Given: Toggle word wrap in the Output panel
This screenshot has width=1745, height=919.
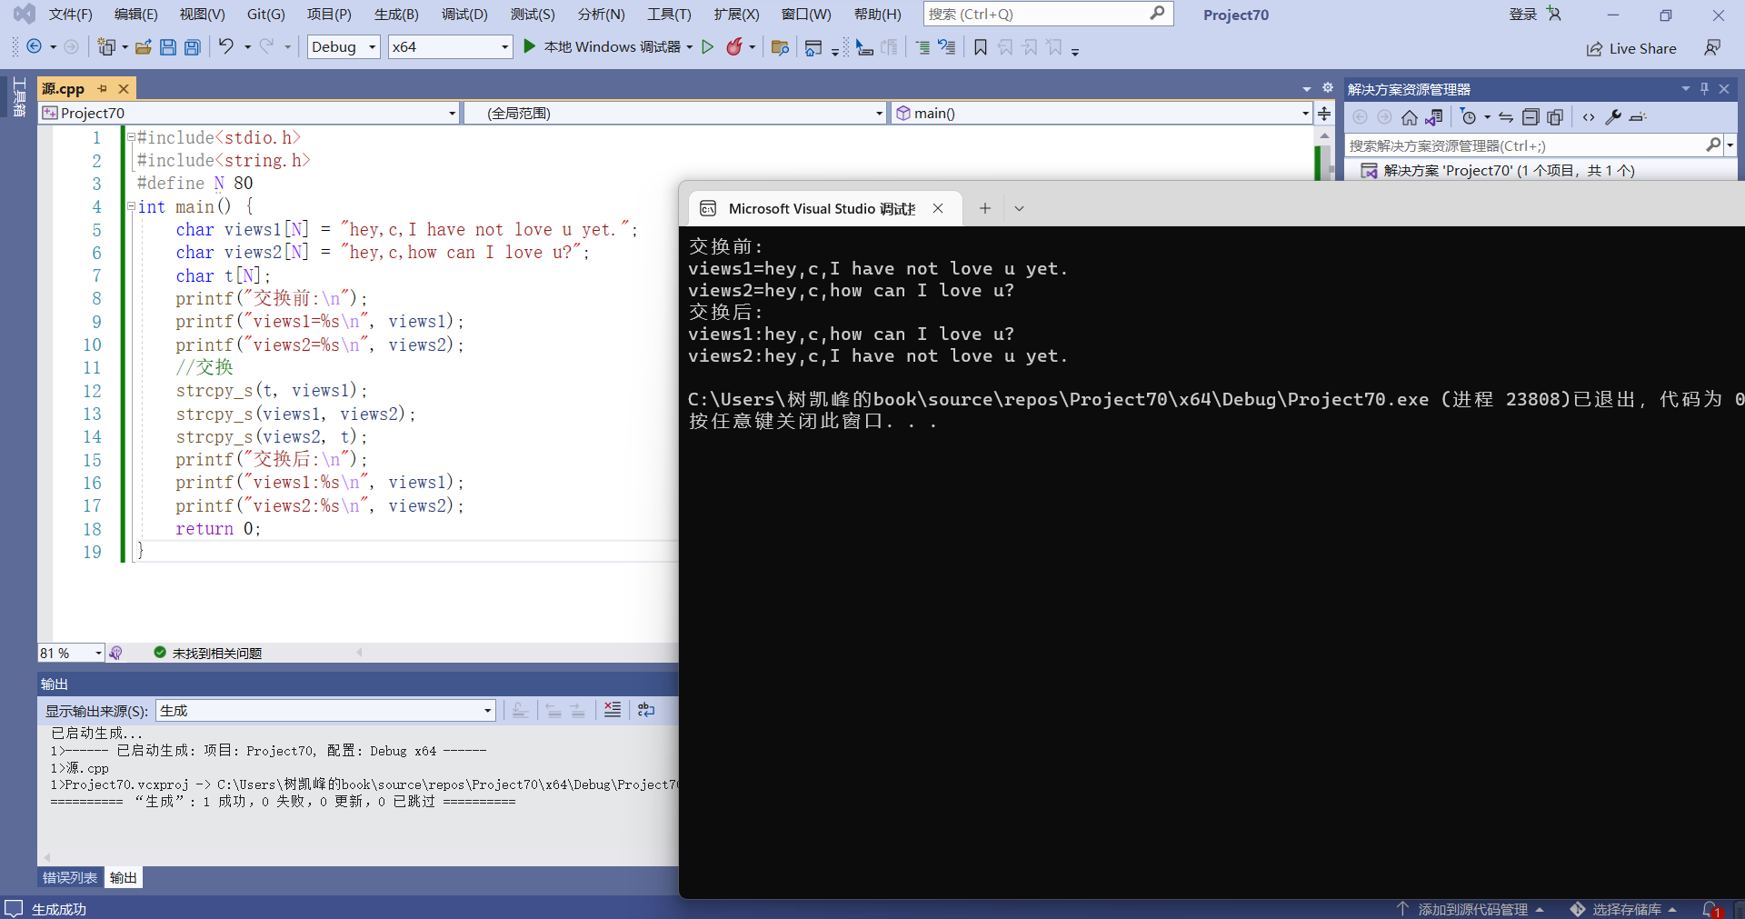Looking at the screenshot, I should point(646,710).
